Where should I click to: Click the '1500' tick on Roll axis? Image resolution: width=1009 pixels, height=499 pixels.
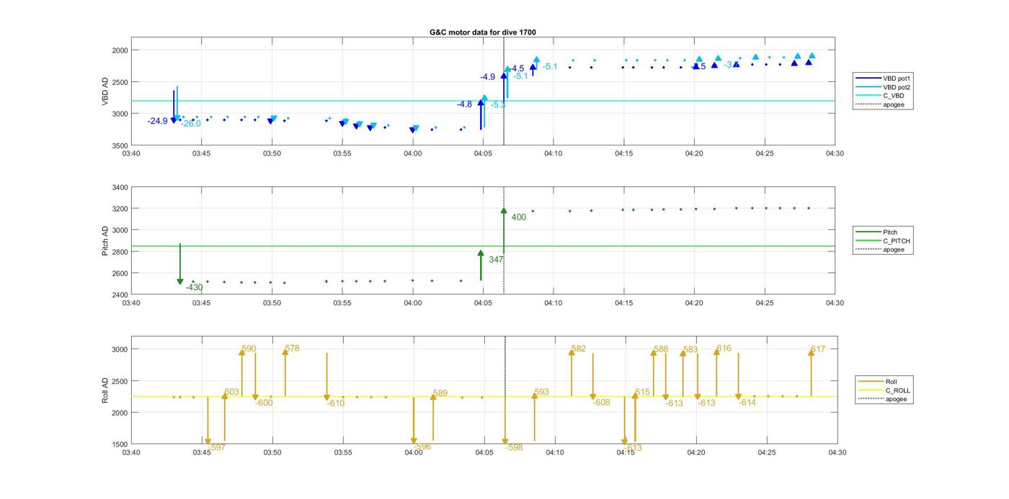pos(119,444)
